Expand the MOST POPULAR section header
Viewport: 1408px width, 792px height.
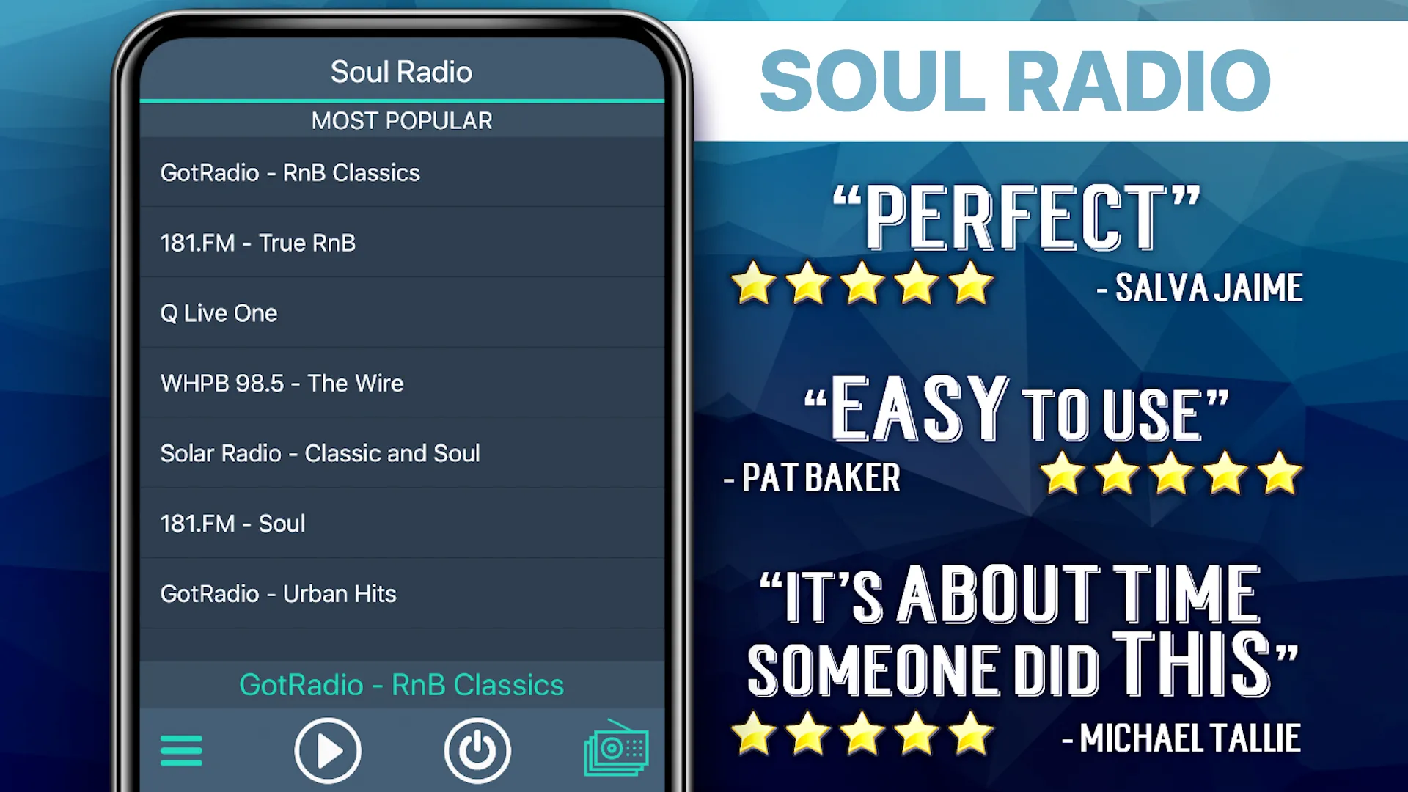(x=401, y=120)
